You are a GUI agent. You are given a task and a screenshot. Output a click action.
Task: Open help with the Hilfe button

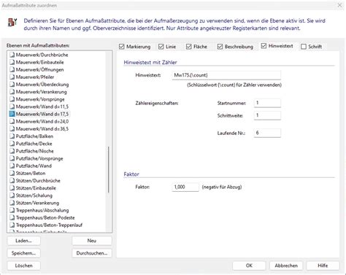[323, 266]
